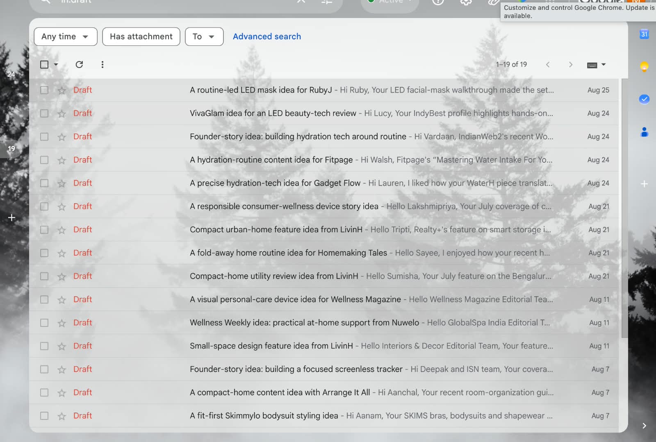Screen dimensions: 656x442
Task: Star the Small-space design feature draft
Action: (61, 346)
